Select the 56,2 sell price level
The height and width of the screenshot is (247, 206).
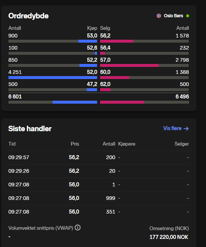(x=105, y=36)
